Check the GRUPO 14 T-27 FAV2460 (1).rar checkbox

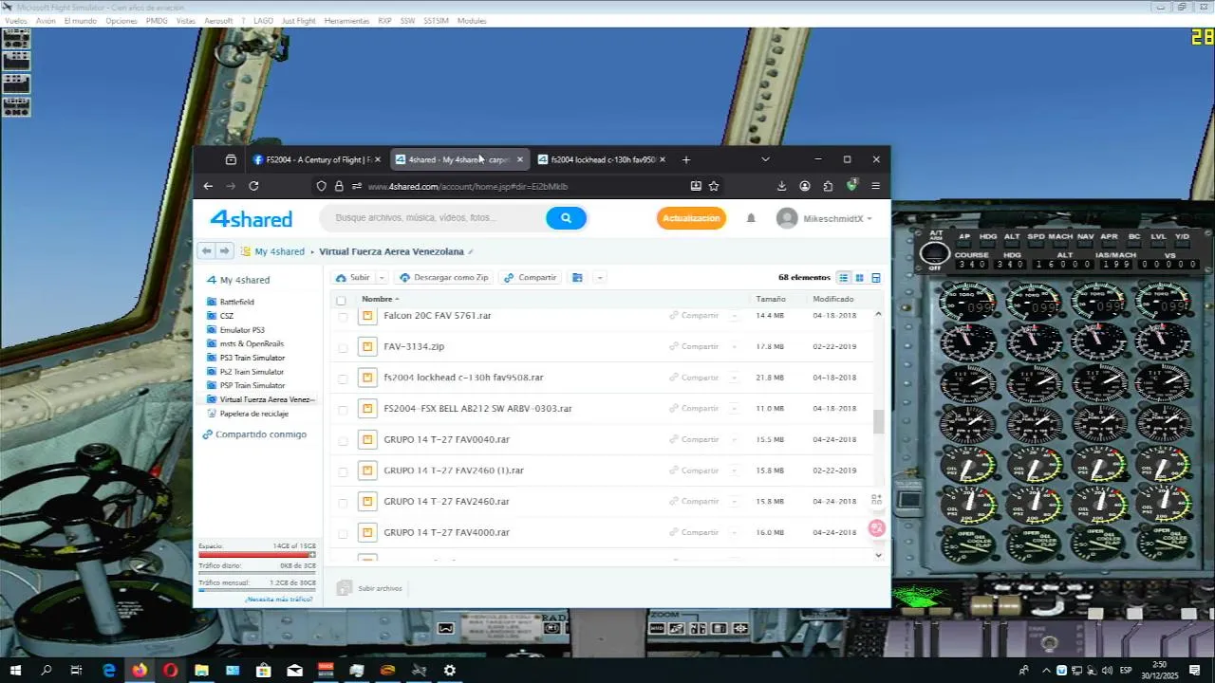[343, 471]
